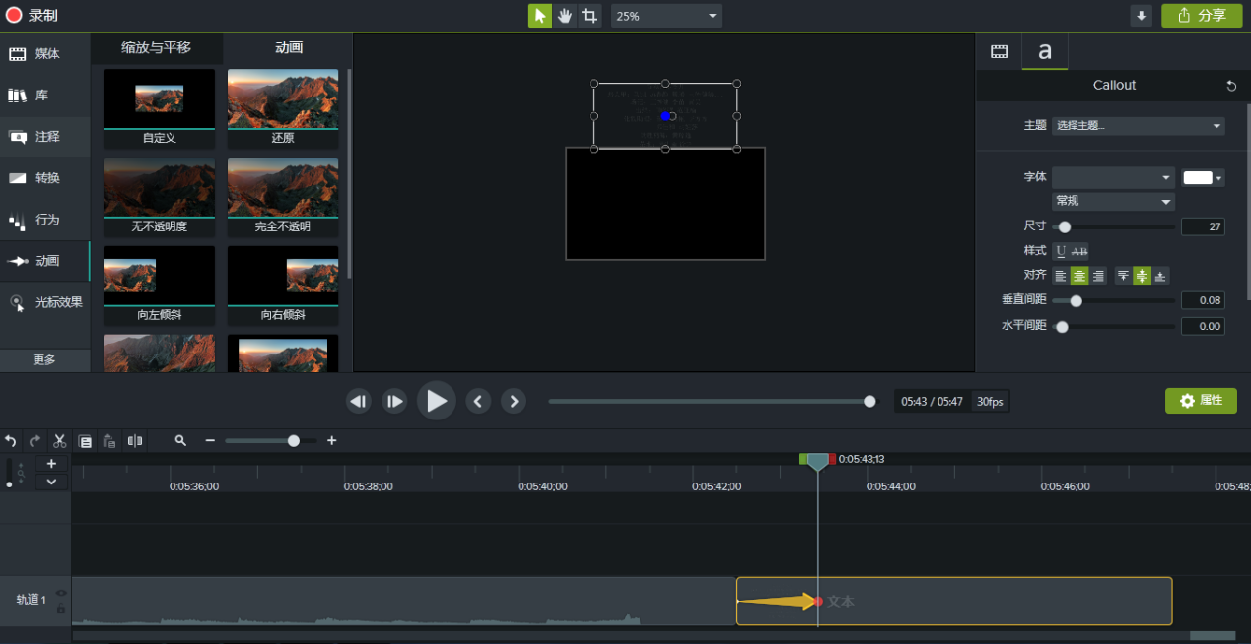Open the 选择主题 theme dropdown
This screenshot has width=1251, height=644.
1138,126
